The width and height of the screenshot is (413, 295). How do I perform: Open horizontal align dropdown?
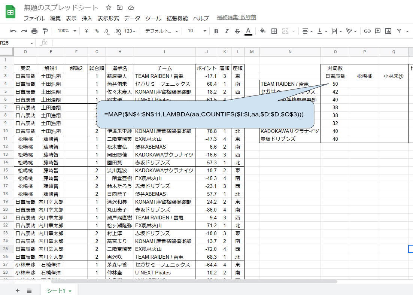(x=307, y=31)
